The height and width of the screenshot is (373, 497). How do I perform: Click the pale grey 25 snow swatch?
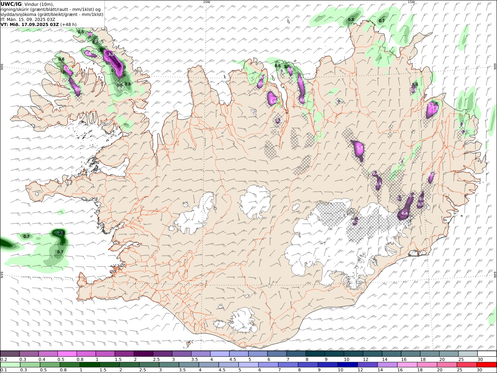(x=467, y=354)
